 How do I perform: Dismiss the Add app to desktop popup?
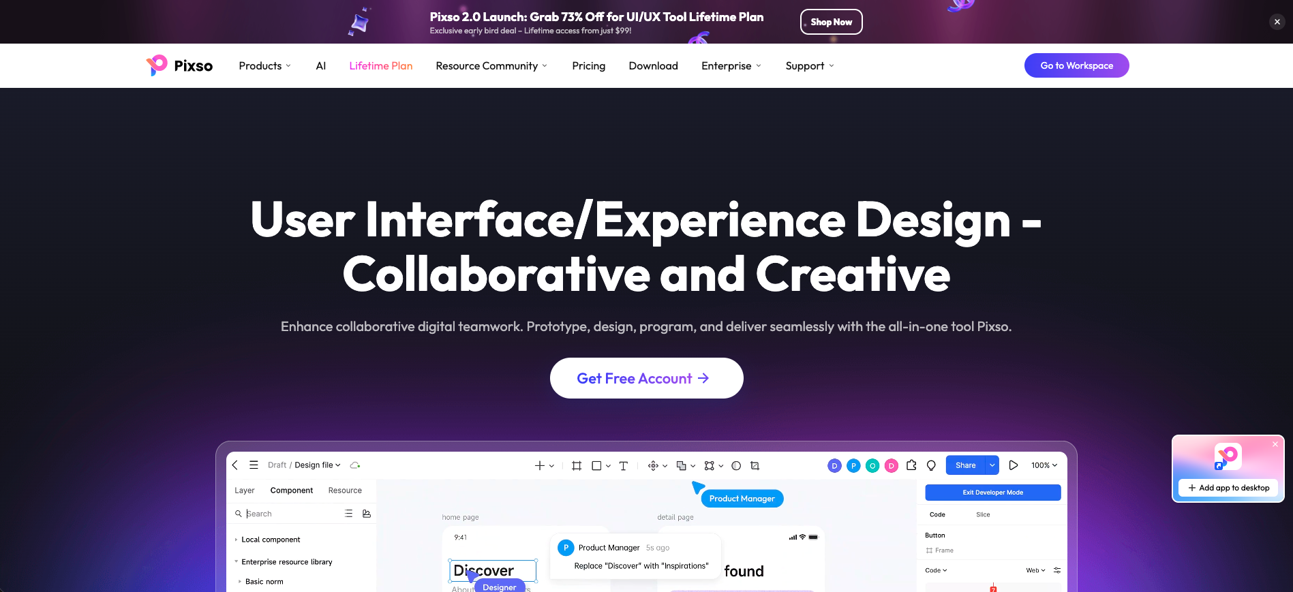pyautogui.click(x=1275, y=444)
